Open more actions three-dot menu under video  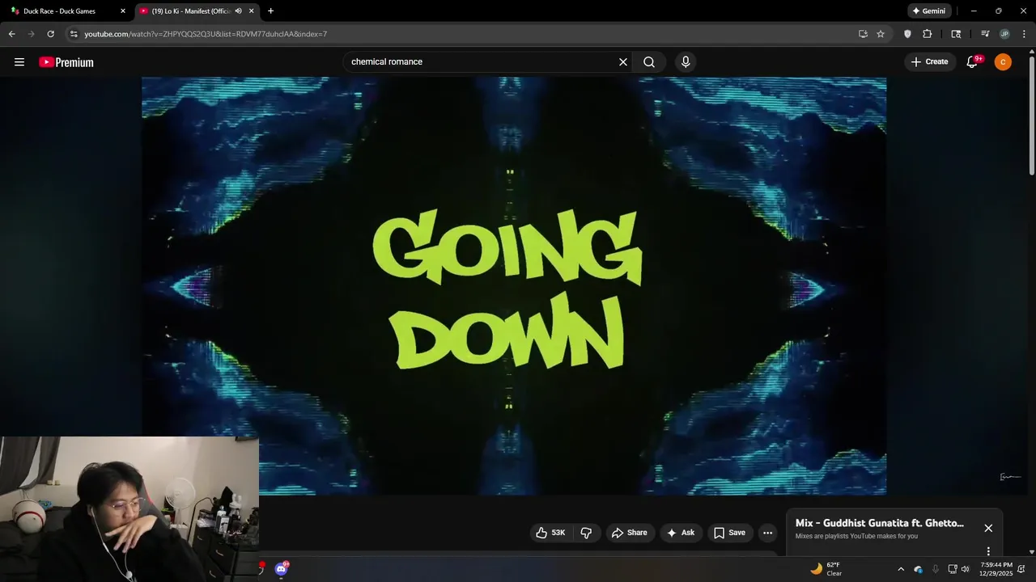(767, 533)
